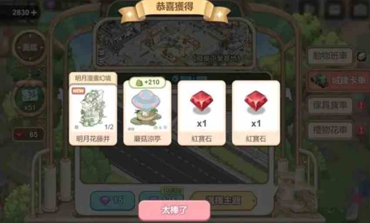370x223 pixels.
Task: Switch to the 植物花車 tab
Action: pos(330,130)
